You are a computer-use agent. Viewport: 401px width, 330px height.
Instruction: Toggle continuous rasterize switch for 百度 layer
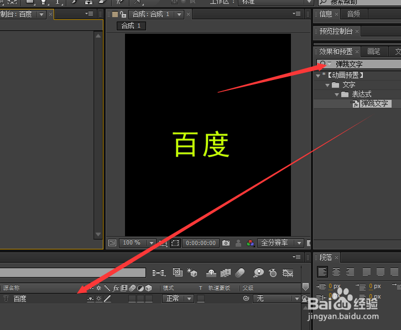[98, 299]
